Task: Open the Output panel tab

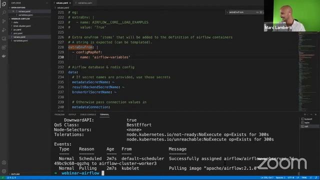Action: click(x=72, y=114)
